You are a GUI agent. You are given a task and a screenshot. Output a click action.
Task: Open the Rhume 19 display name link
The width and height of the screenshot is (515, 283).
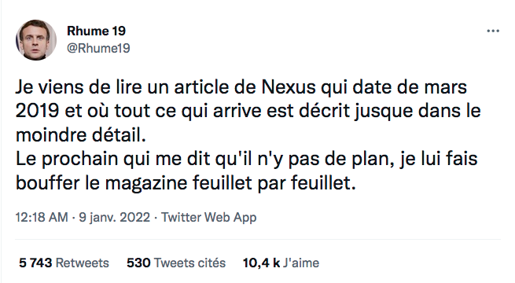[96, 31]
